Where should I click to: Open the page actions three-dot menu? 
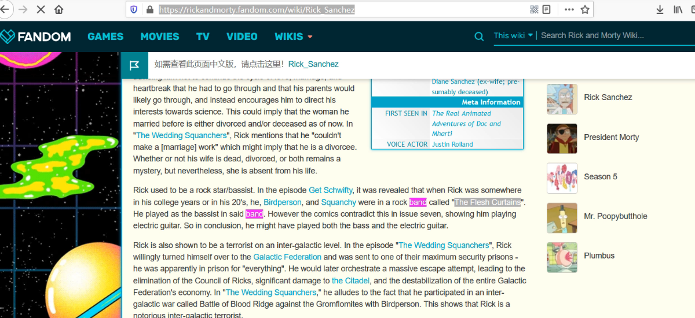pos(569,10)
